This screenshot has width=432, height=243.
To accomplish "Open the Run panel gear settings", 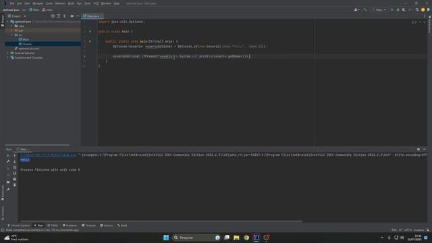I will 418,149.
